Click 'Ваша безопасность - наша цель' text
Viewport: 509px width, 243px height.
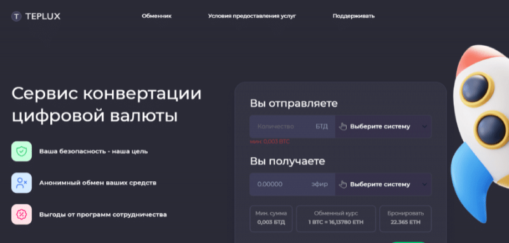coord(94,151)
